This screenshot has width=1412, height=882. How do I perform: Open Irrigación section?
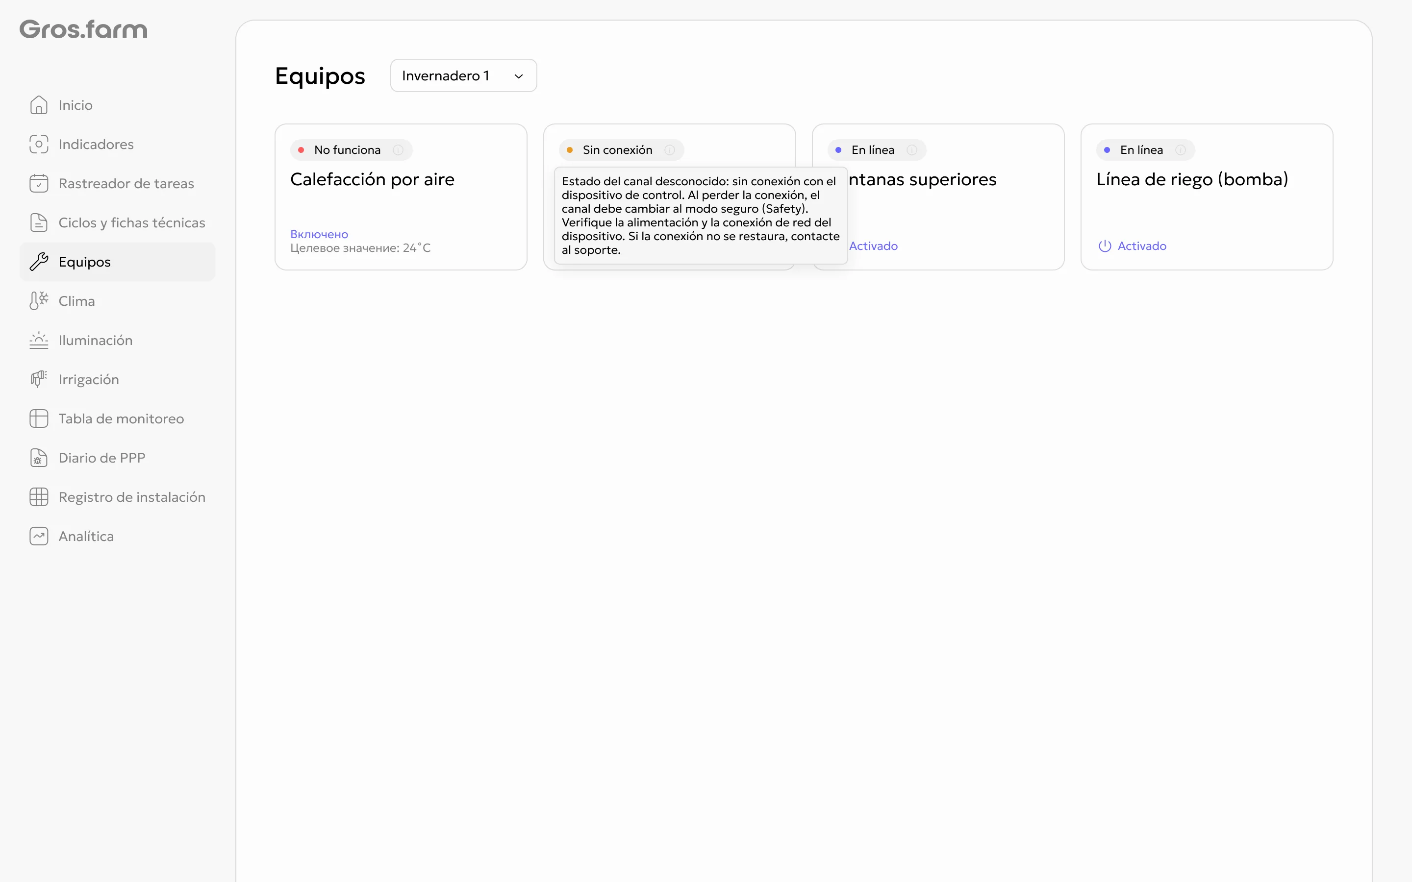pos(117,379)
